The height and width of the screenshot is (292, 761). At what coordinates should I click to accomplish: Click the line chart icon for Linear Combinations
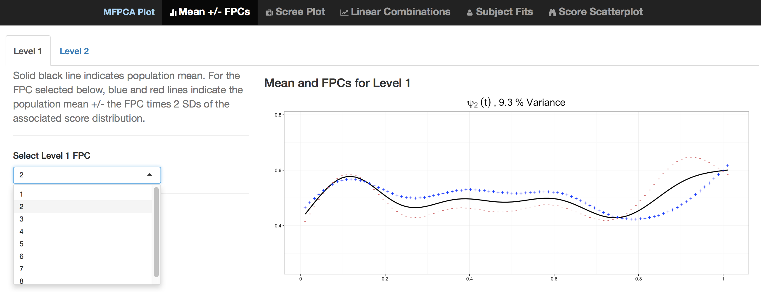(344, 12)
